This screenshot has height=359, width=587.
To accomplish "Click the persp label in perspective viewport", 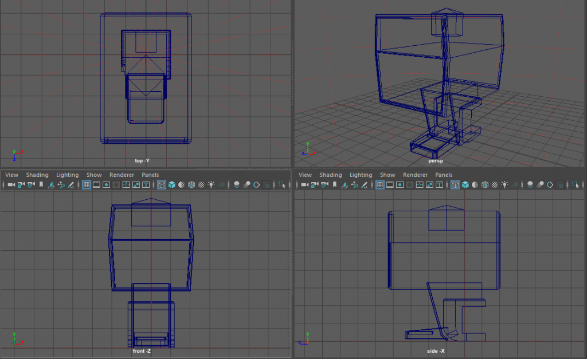I will 436,161.
